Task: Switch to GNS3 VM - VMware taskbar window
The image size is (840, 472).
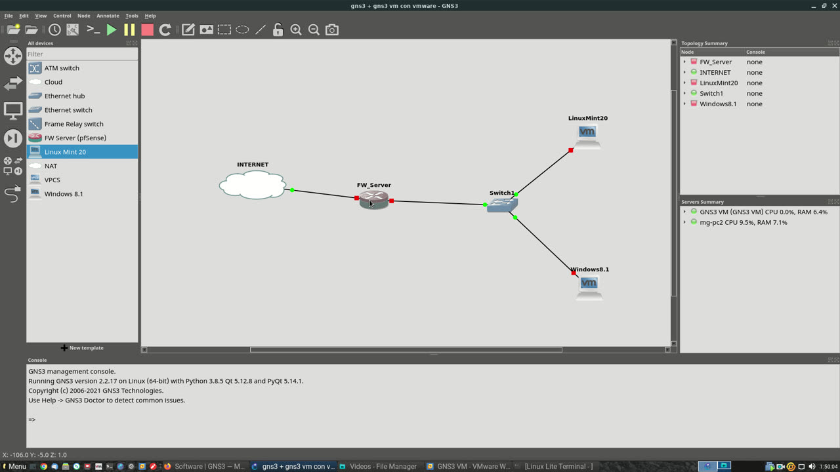Action: (468, 466)
